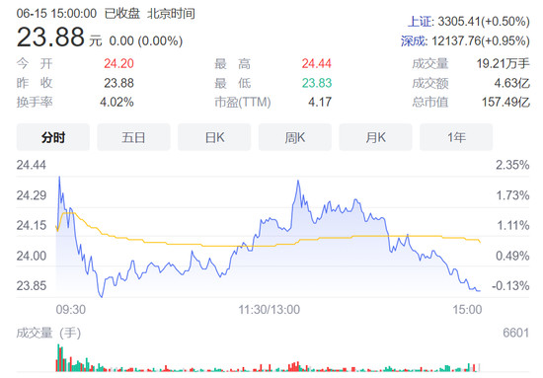Click the 11:30/13:00 time axis label
Image resolution: width=543 pixels, height=378 pixels.
[x=270, y=309]
